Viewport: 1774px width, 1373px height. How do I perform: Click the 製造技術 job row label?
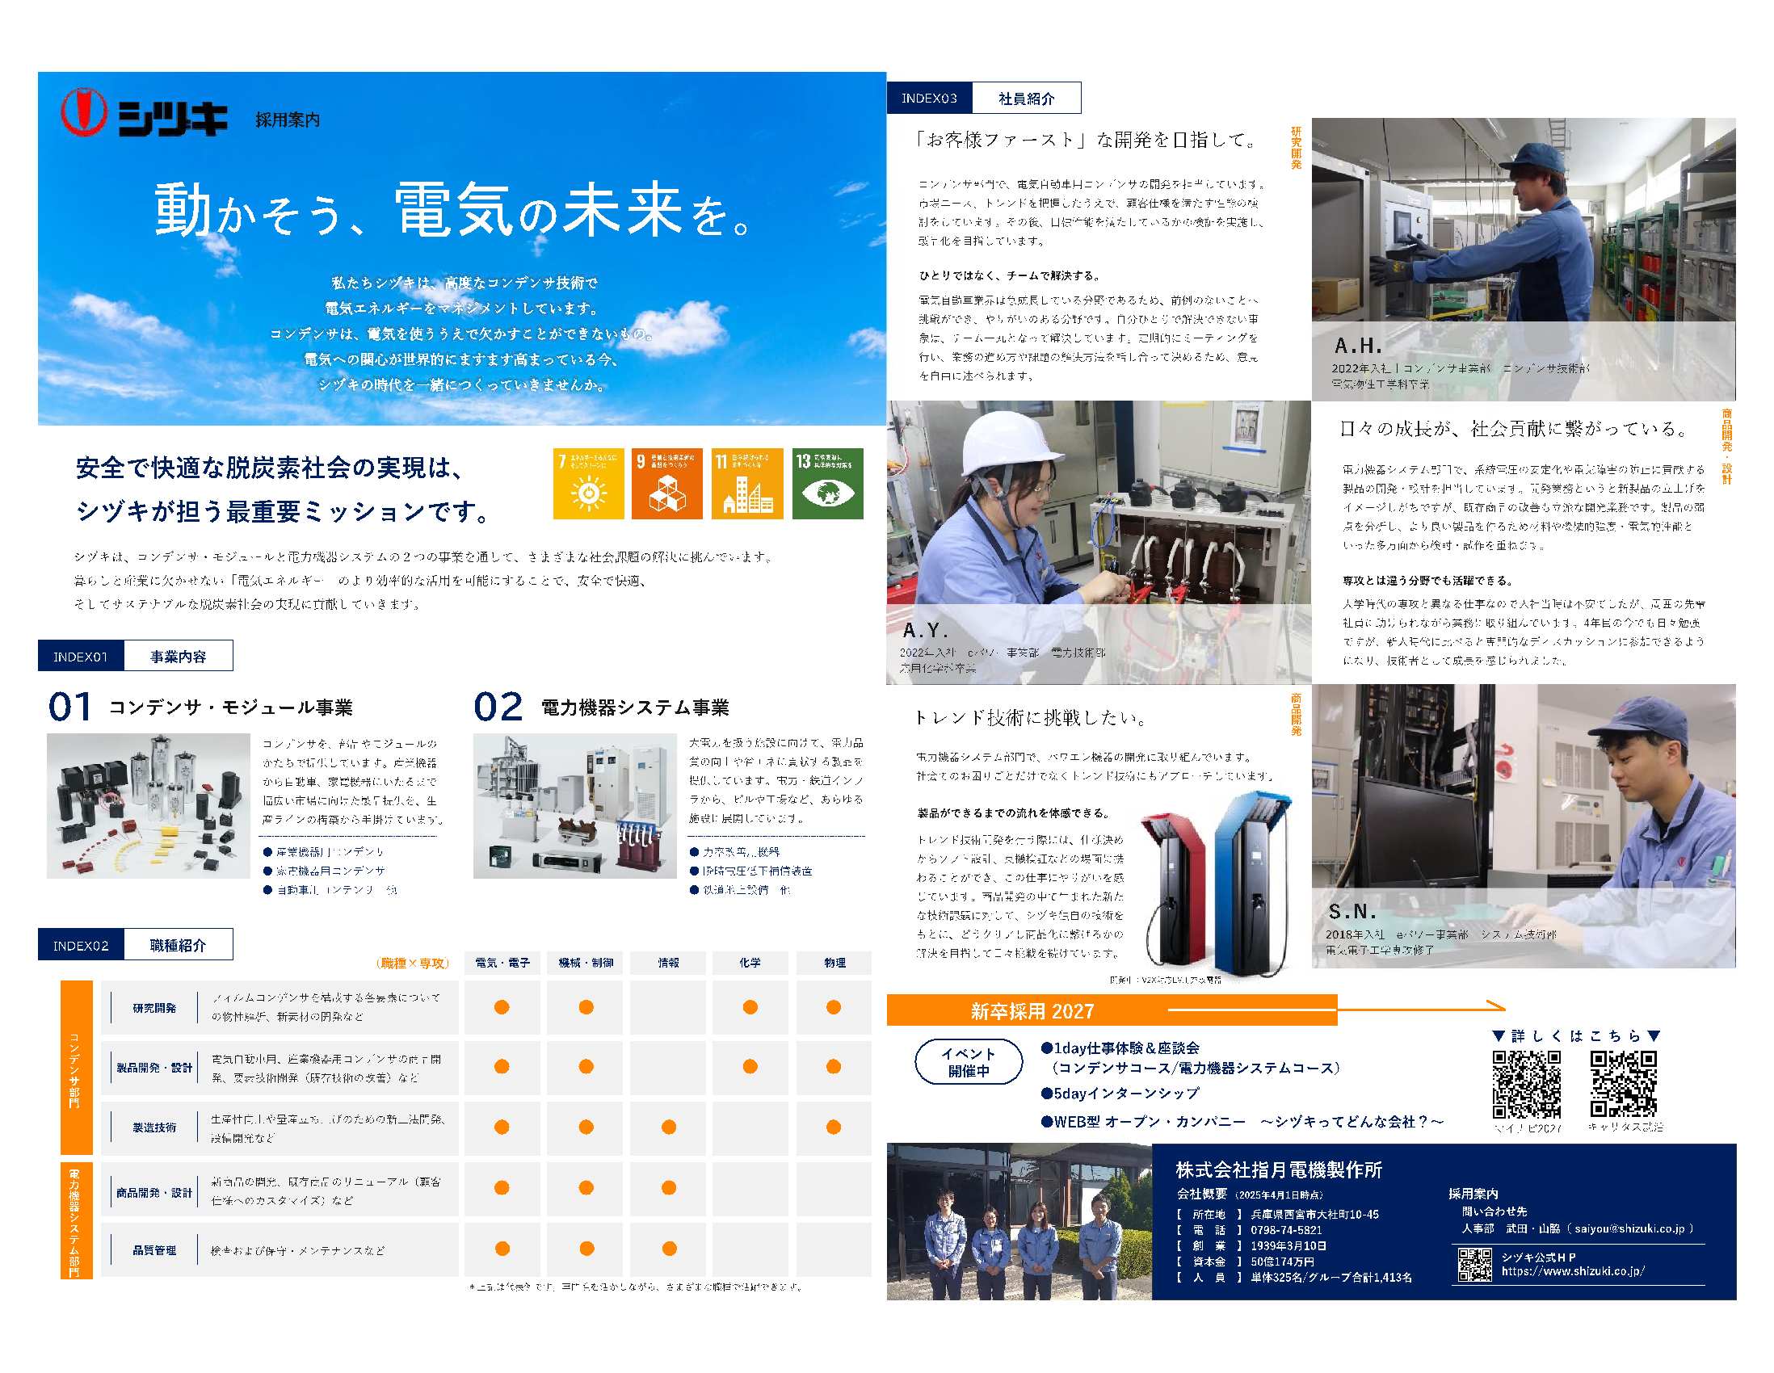[154, 1127]
